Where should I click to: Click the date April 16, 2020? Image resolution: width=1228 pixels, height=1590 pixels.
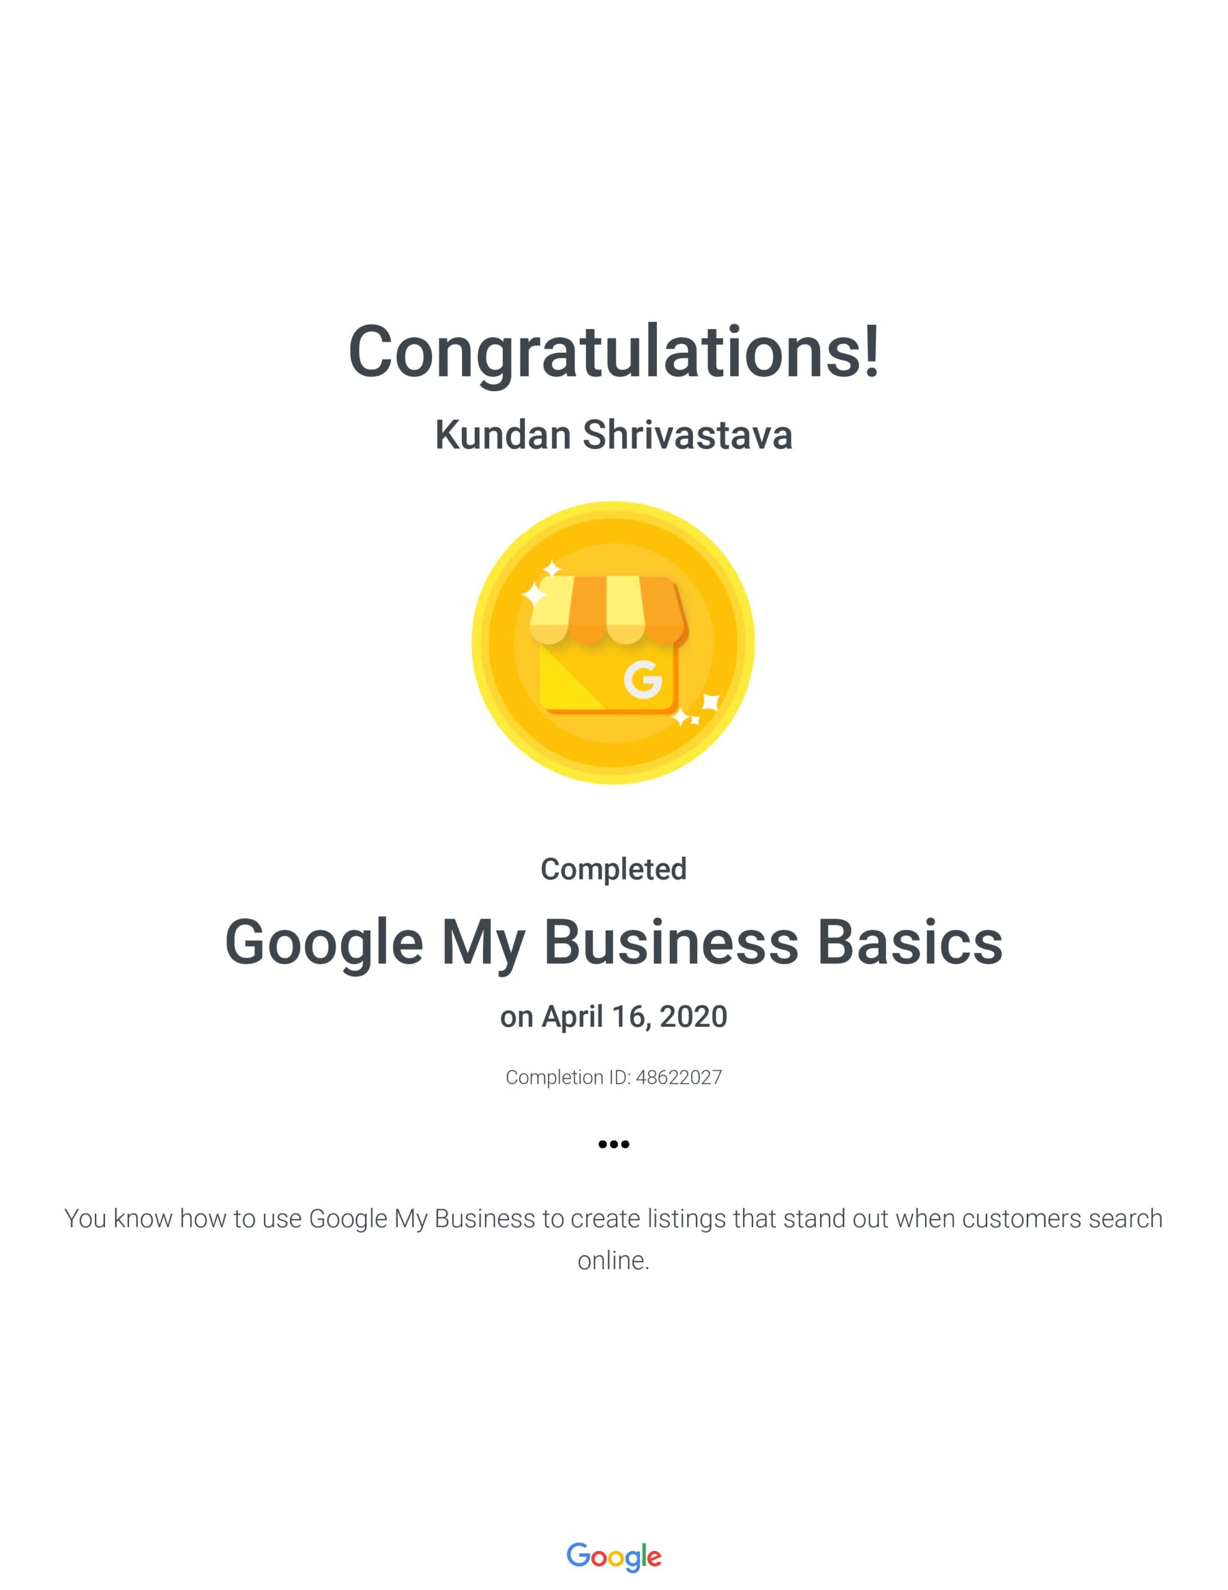pos(634,1016)
